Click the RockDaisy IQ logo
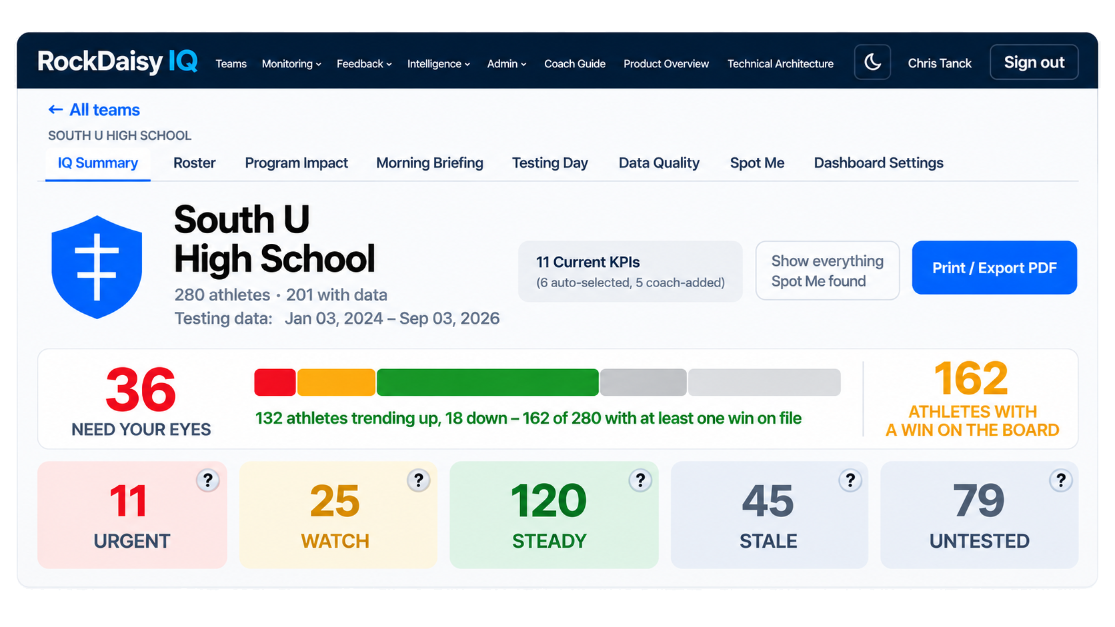The image size is (1115, 627). click(117, 61)
